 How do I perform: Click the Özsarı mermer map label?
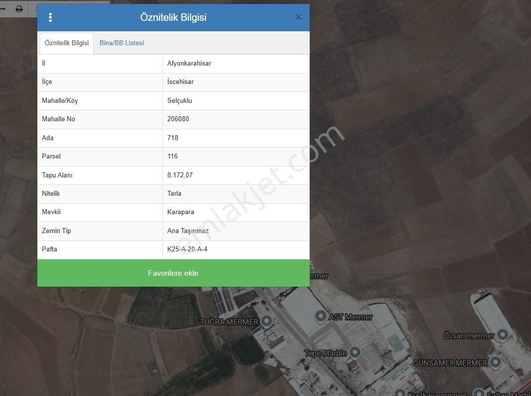pos(469,336)
